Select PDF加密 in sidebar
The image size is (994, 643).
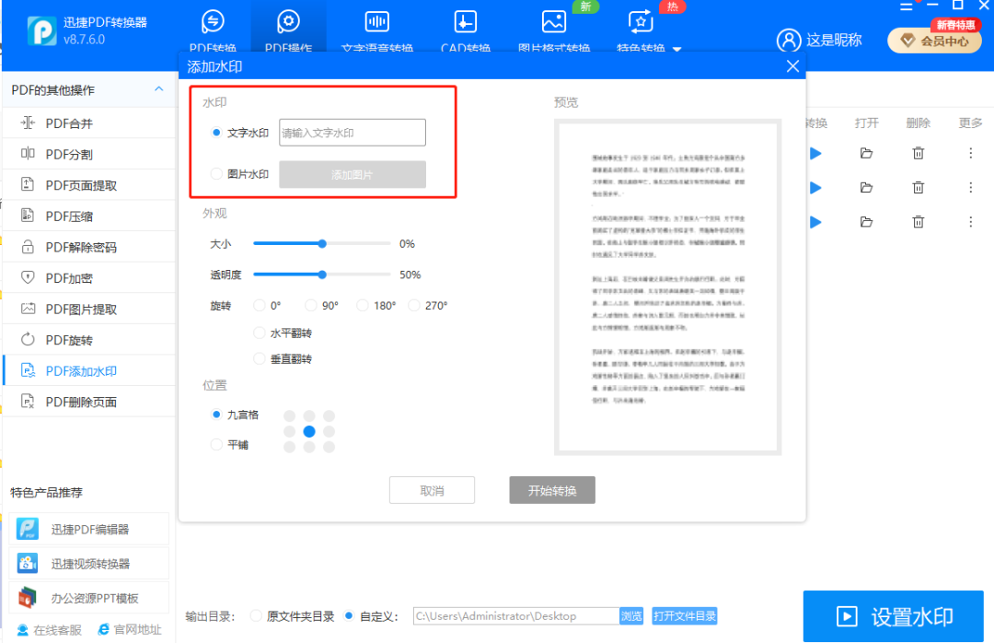tap(88, 278)
